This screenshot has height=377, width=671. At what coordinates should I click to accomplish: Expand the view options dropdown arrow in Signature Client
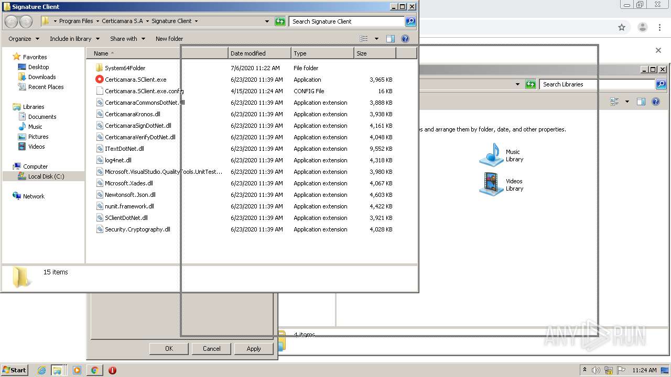[376, 39]
